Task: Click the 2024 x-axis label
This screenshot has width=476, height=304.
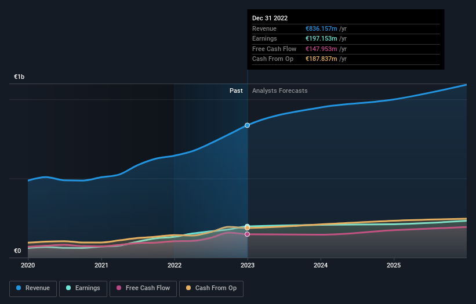Action: pos(321,265)
